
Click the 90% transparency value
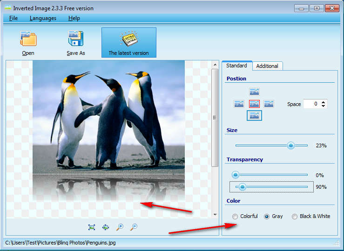click(x=321, y=187)
